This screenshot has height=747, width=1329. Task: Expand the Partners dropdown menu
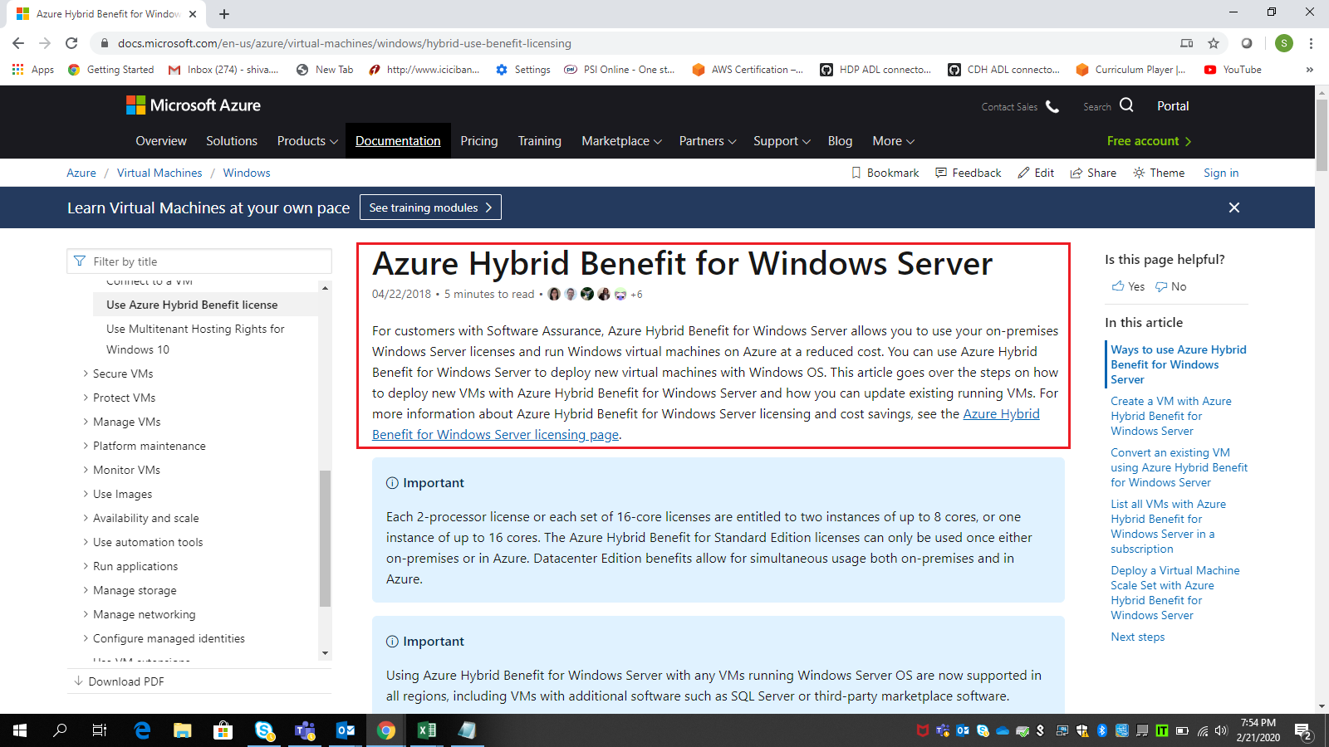(x=708, y=141)
